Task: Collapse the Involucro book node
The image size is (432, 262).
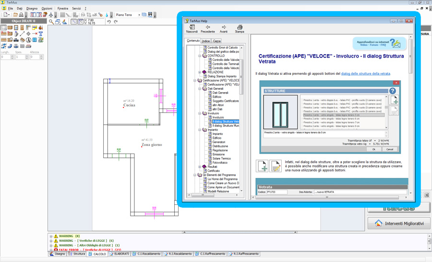Action: 200,113
